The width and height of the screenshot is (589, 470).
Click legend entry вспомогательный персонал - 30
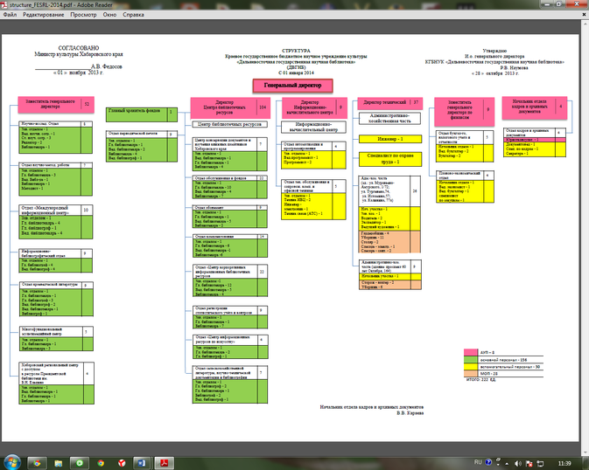(x=509, y=366)
